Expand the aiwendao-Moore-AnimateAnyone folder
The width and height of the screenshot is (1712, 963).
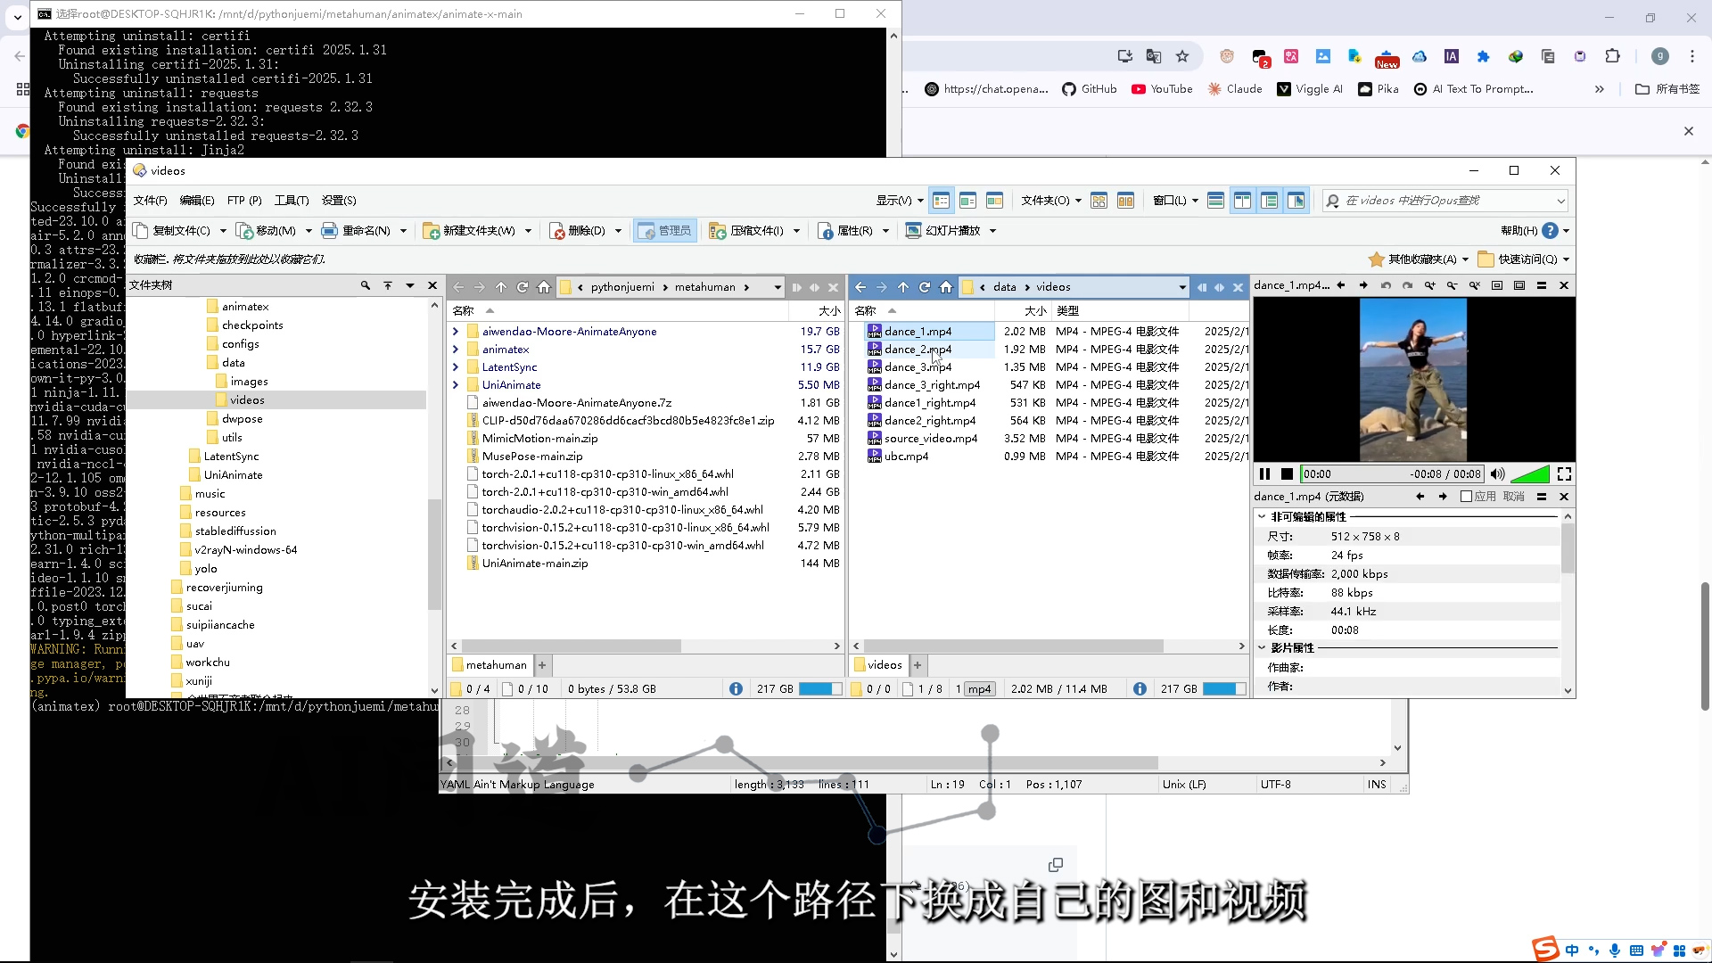pos(456,332)
